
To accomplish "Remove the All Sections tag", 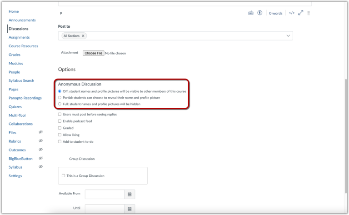I will (83, 35).
